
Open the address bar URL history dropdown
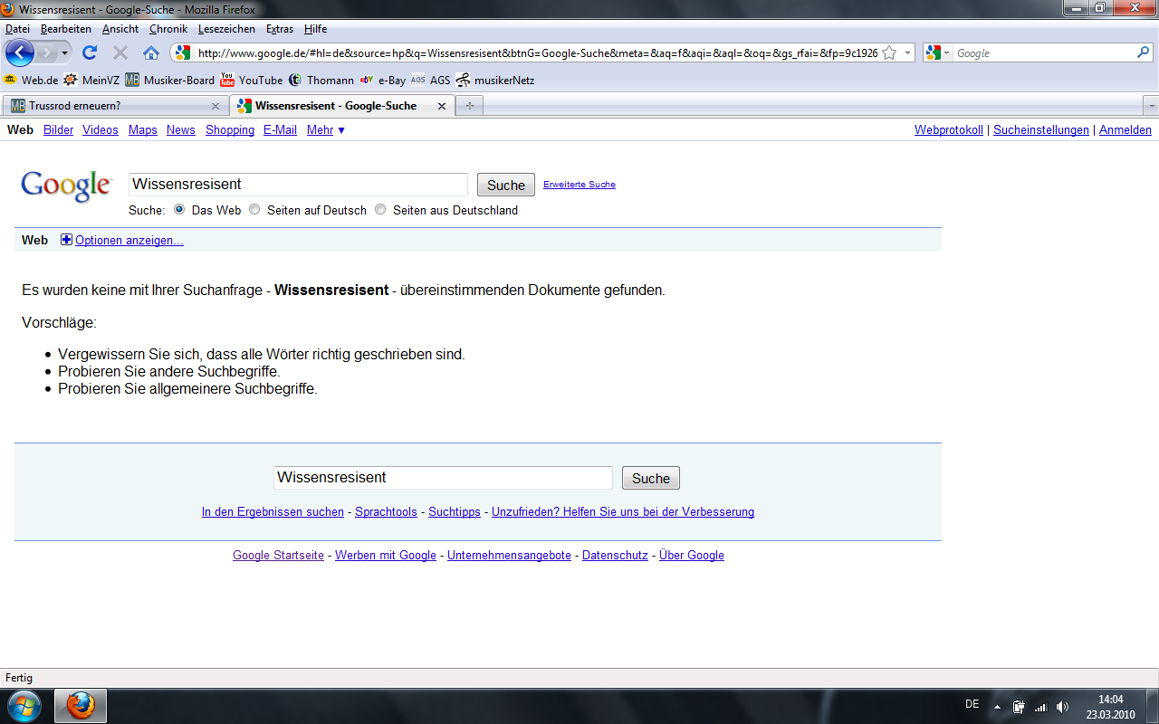[907, 52]
